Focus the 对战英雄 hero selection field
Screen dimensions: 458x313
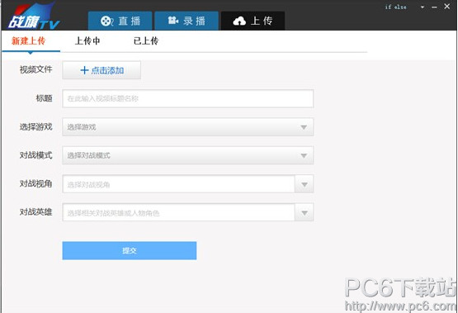[178, 213]
